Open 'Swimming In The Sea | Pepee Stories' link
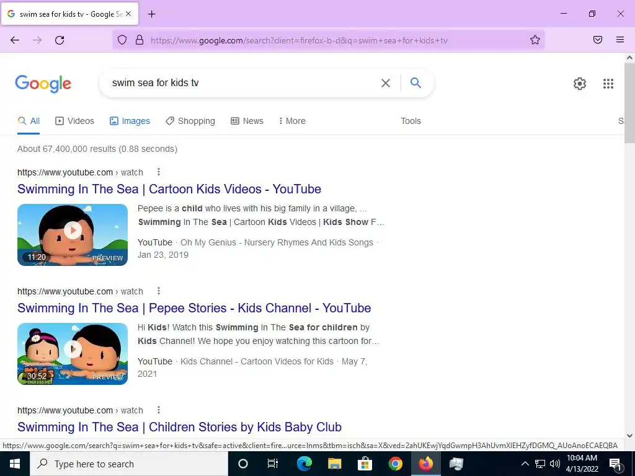The image size is (635, 476). (x=194, y=308)
